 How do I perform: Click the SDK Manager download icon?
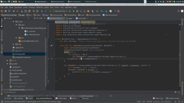click(106, 11)
